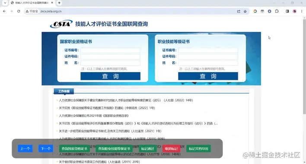Viewport: 306px width, 164px height.
Task: Click 查询 button under 职业技能等级证书
Action: (x=208, y=76)
